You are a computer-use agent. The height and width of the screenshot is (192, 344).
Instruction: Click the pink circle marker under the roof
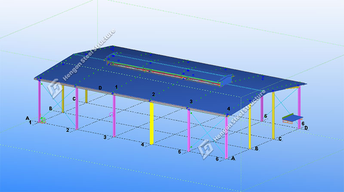click(x=111, y=115)
